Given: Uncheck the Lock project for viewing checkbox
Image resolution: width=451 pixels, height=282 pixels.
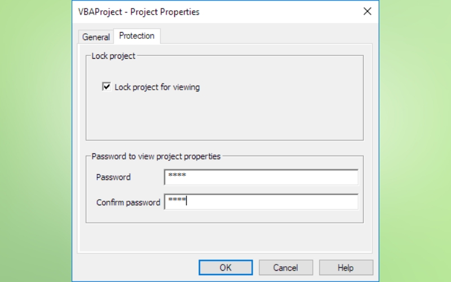Looking at the screenshot, I should tap(107, 87).
